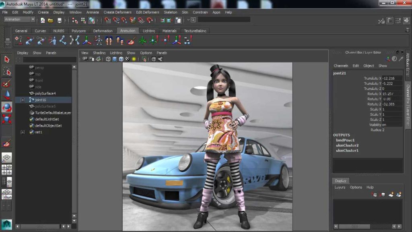Screen dimensions: 412x232
Task: Select TurtleDefaultBakeLayer in Outliner
Action: 53,113
